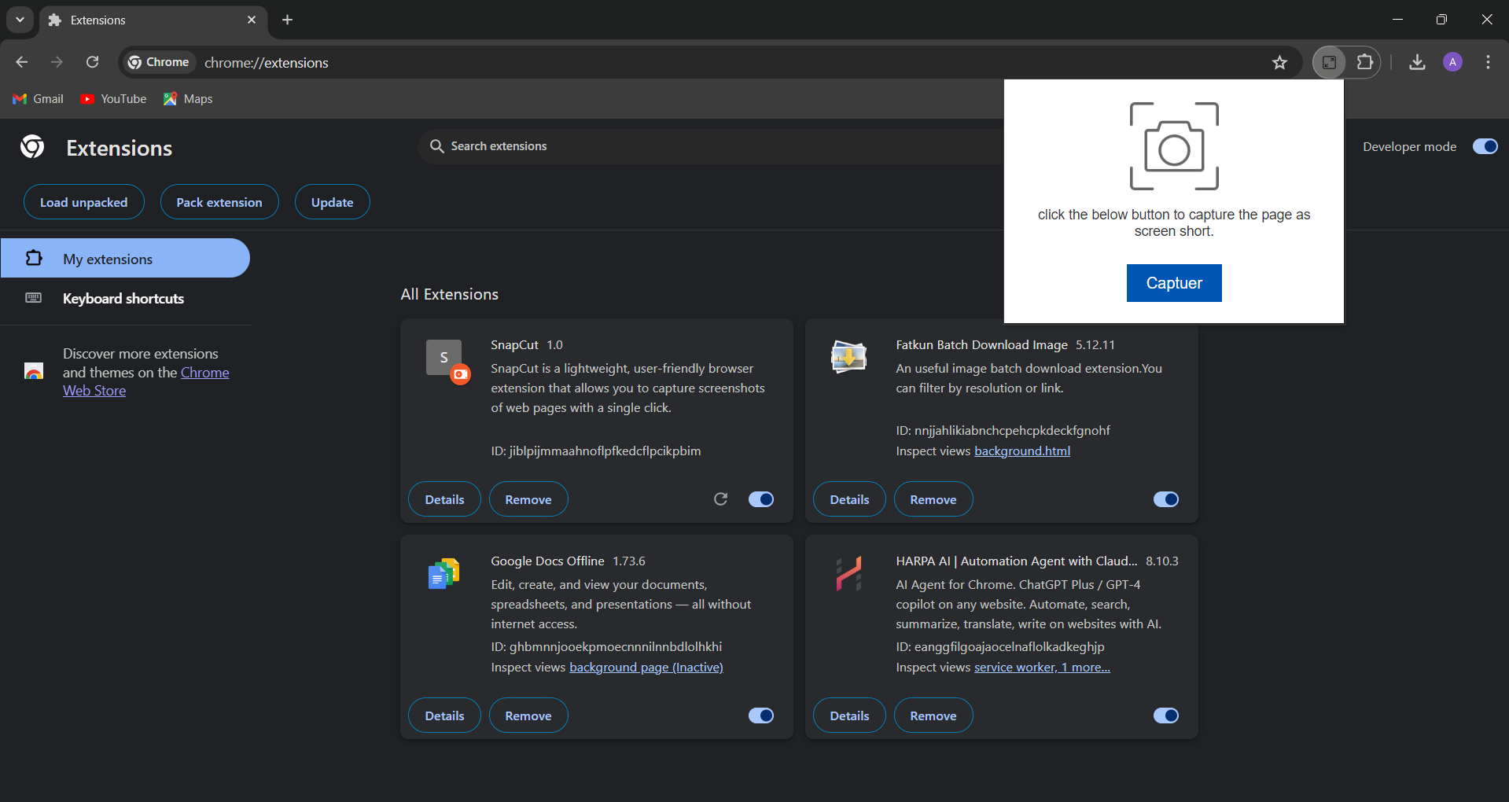Click the Pack extension button

(x=219, y=202)
